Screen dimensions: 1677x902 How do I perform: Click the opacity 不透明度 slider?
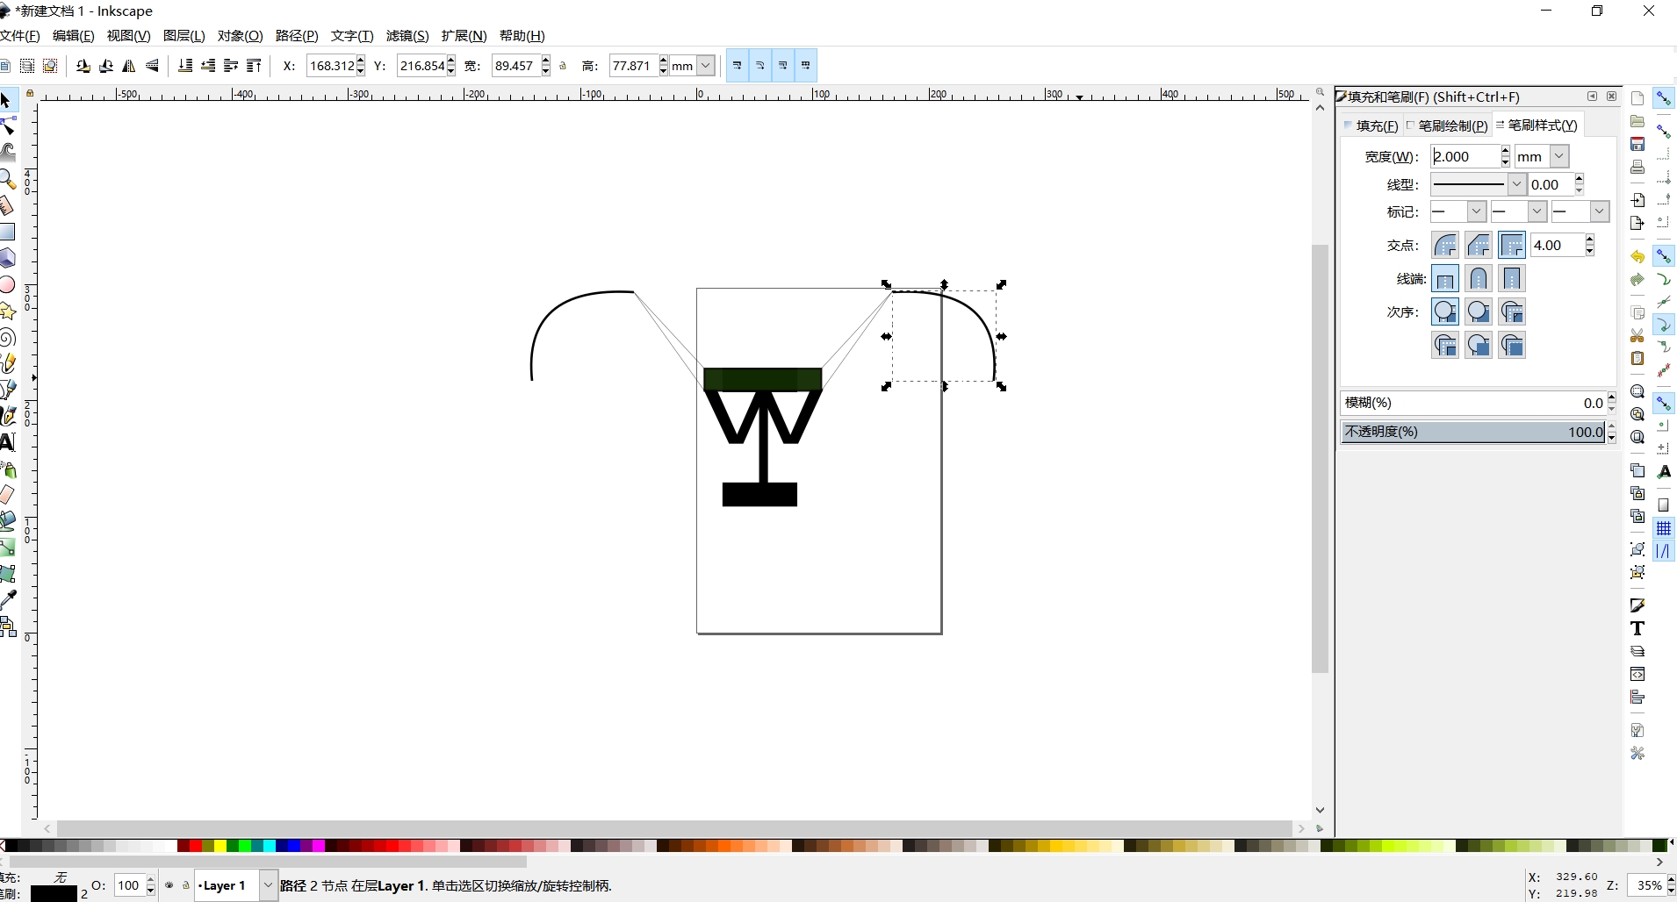(x=1474, y=432)
